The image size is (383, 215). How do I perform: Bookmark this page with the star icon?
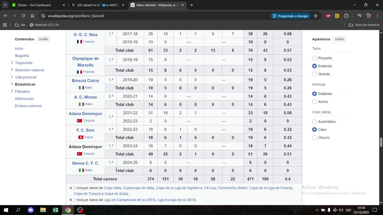[x=316, y=16]
